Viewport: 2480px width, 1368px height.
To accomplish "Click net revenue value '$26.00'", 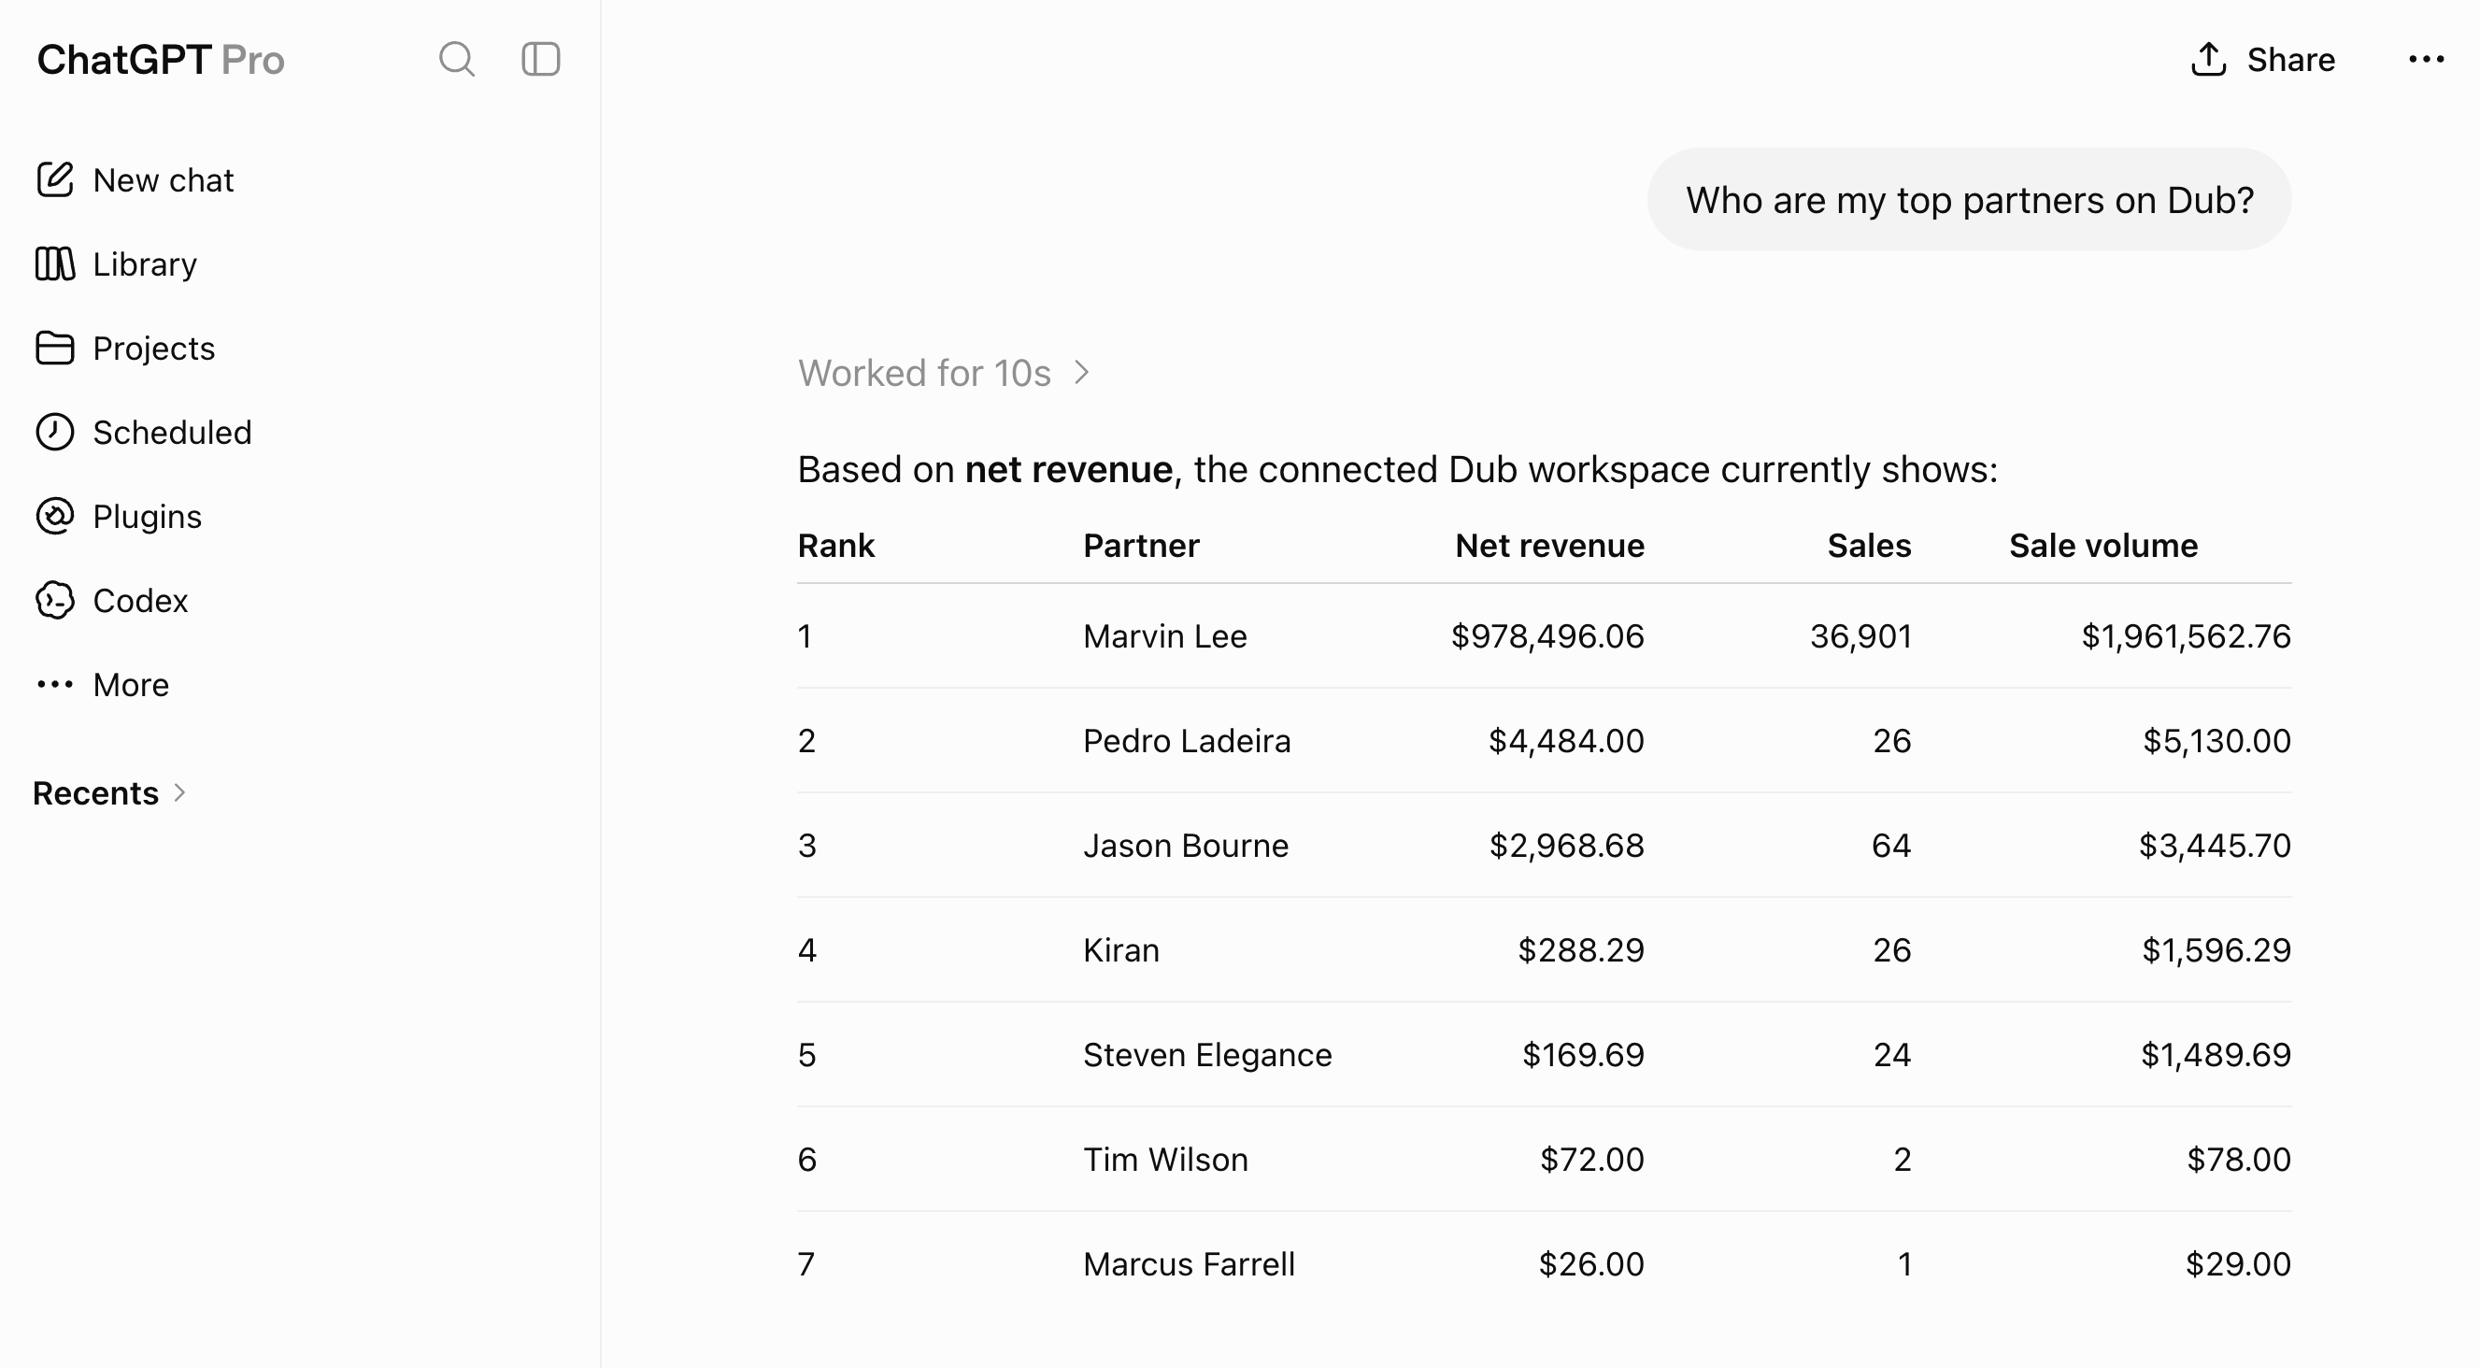I will pyautogui.click(x=1591, y=1265).
